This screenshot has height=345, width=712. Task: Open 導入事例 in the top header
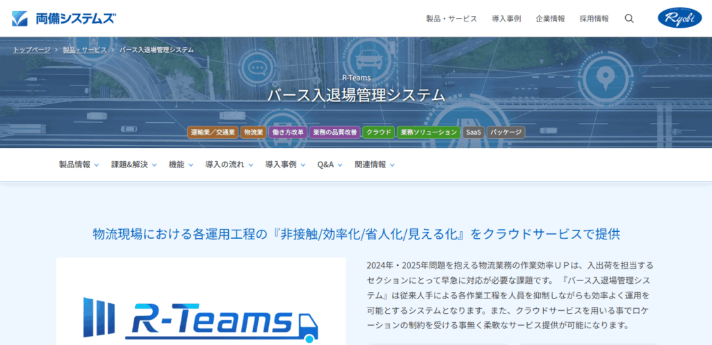point(506,19)
